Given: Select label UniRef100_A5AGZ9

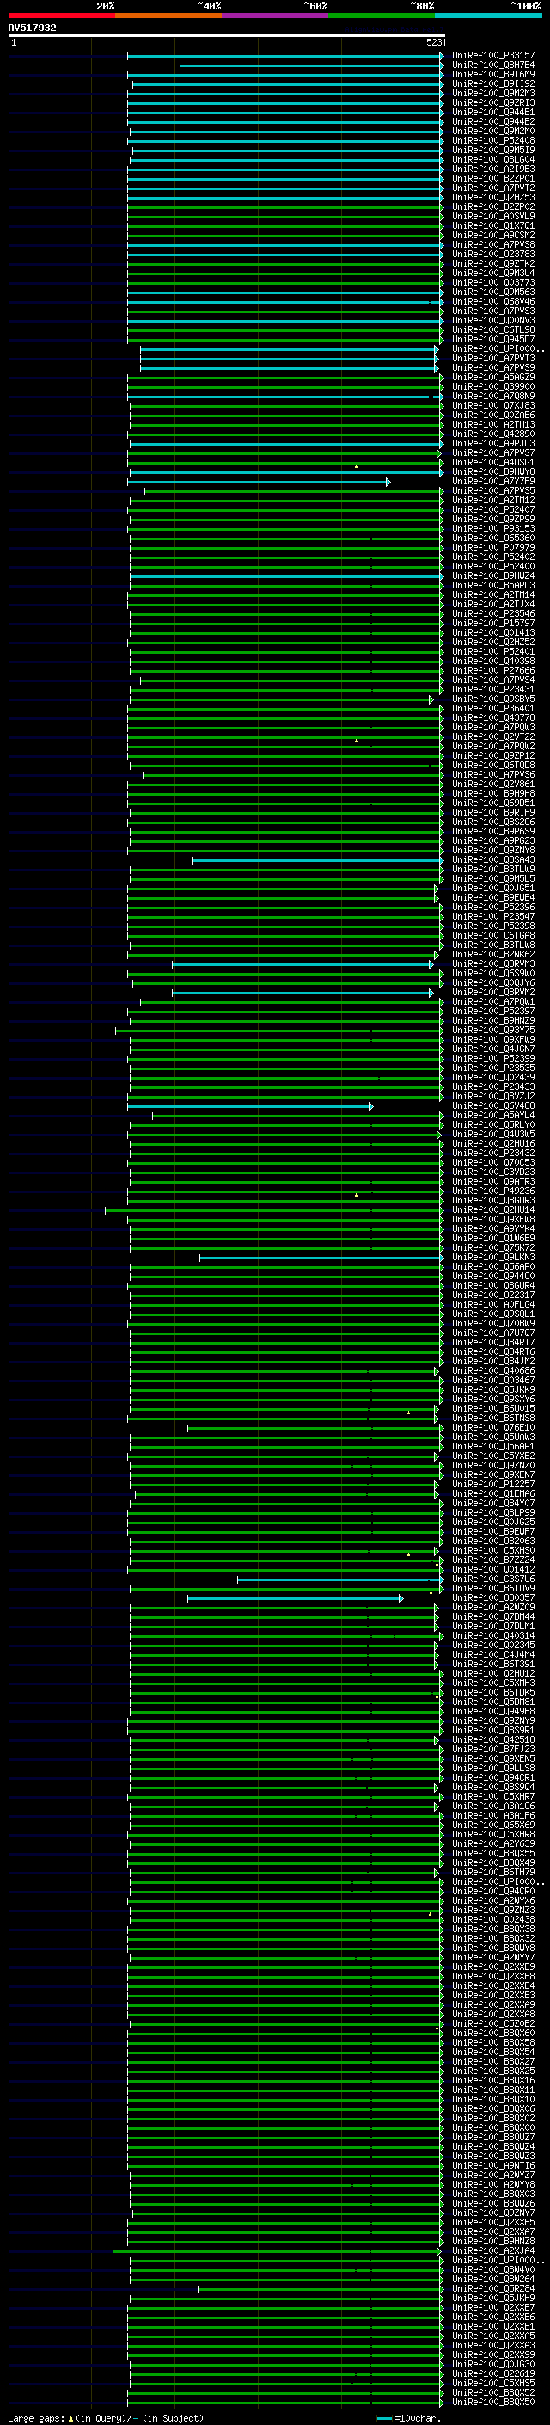Looking at the screenshot, I should [492, 378].
